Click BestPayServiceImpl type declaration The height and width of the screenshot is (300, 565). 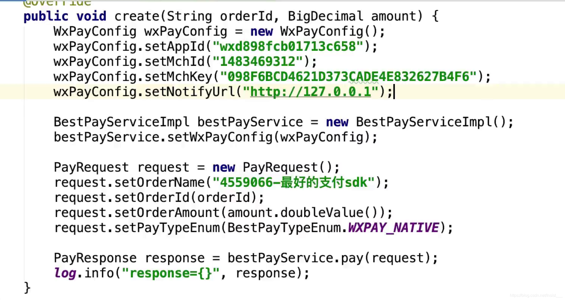pyautogui.click(x=122, y=122)
